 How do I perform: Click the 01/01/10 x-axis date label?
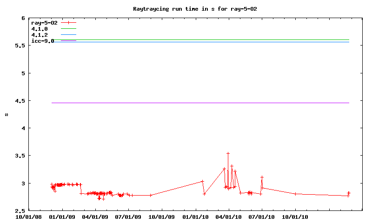(195, 216)
